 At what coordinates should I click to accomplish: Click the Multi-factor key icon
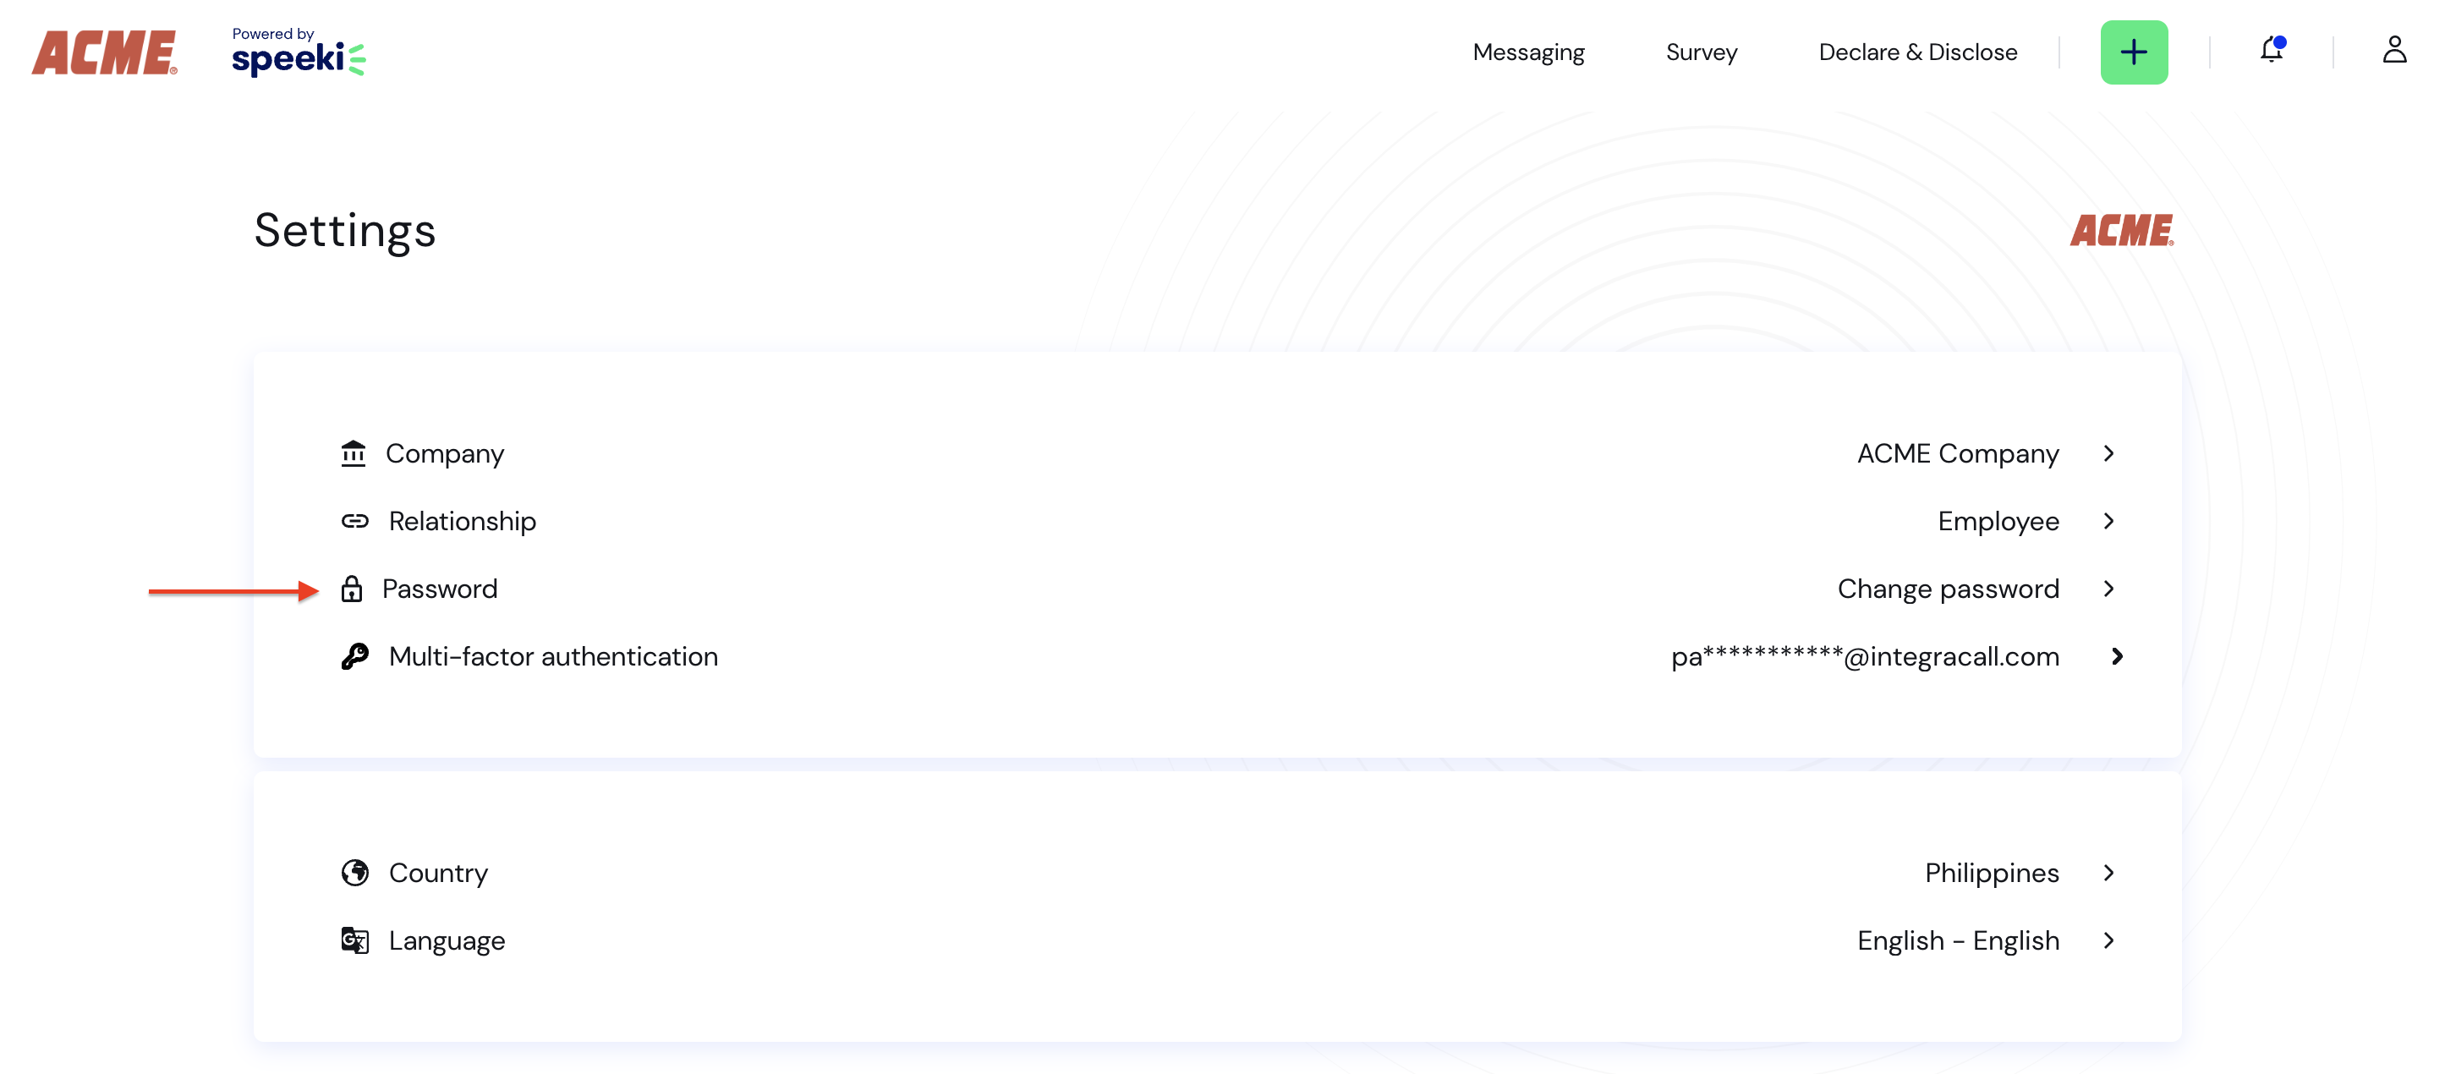click(x=354, y=656)
